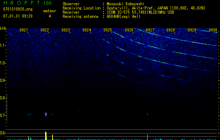Click the 0925 time marker
220x140 pixels.
108,30
